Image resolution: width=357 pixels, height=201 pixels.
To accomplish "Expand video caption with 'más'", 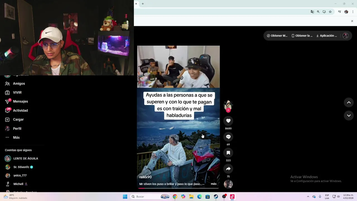I will coord(214,184).
